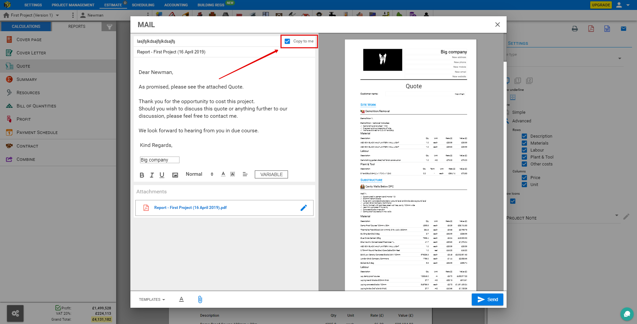Toggle the Labour rows checkbox

tap(524, 150)
